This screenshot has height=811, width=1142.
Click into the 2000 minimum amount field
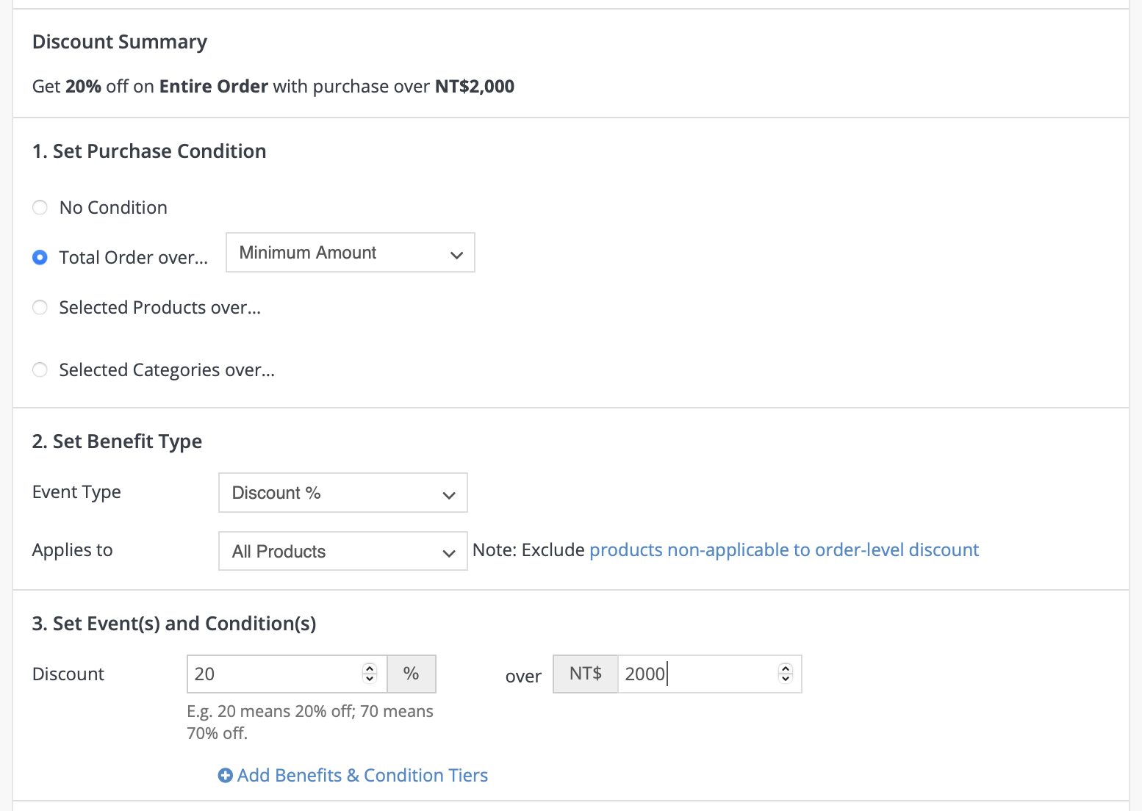tap(694, 674)
